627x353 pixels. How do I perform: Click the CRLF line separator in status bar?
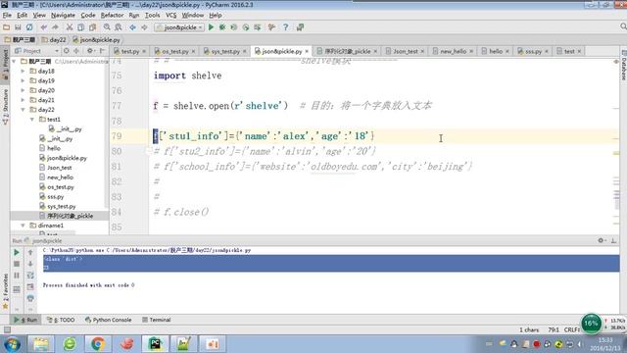pos(571,329)
